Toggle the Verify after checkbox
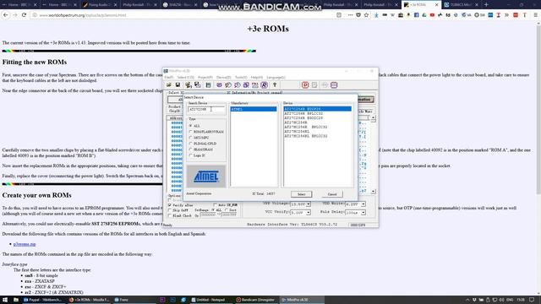This screenshot has height=304, width=541. (x=170, y=205)
